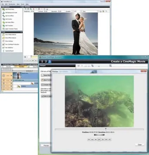Open the dropdown at right of preview toolbar
Screen dimensions: 149x155
click(x=98, y=11)
